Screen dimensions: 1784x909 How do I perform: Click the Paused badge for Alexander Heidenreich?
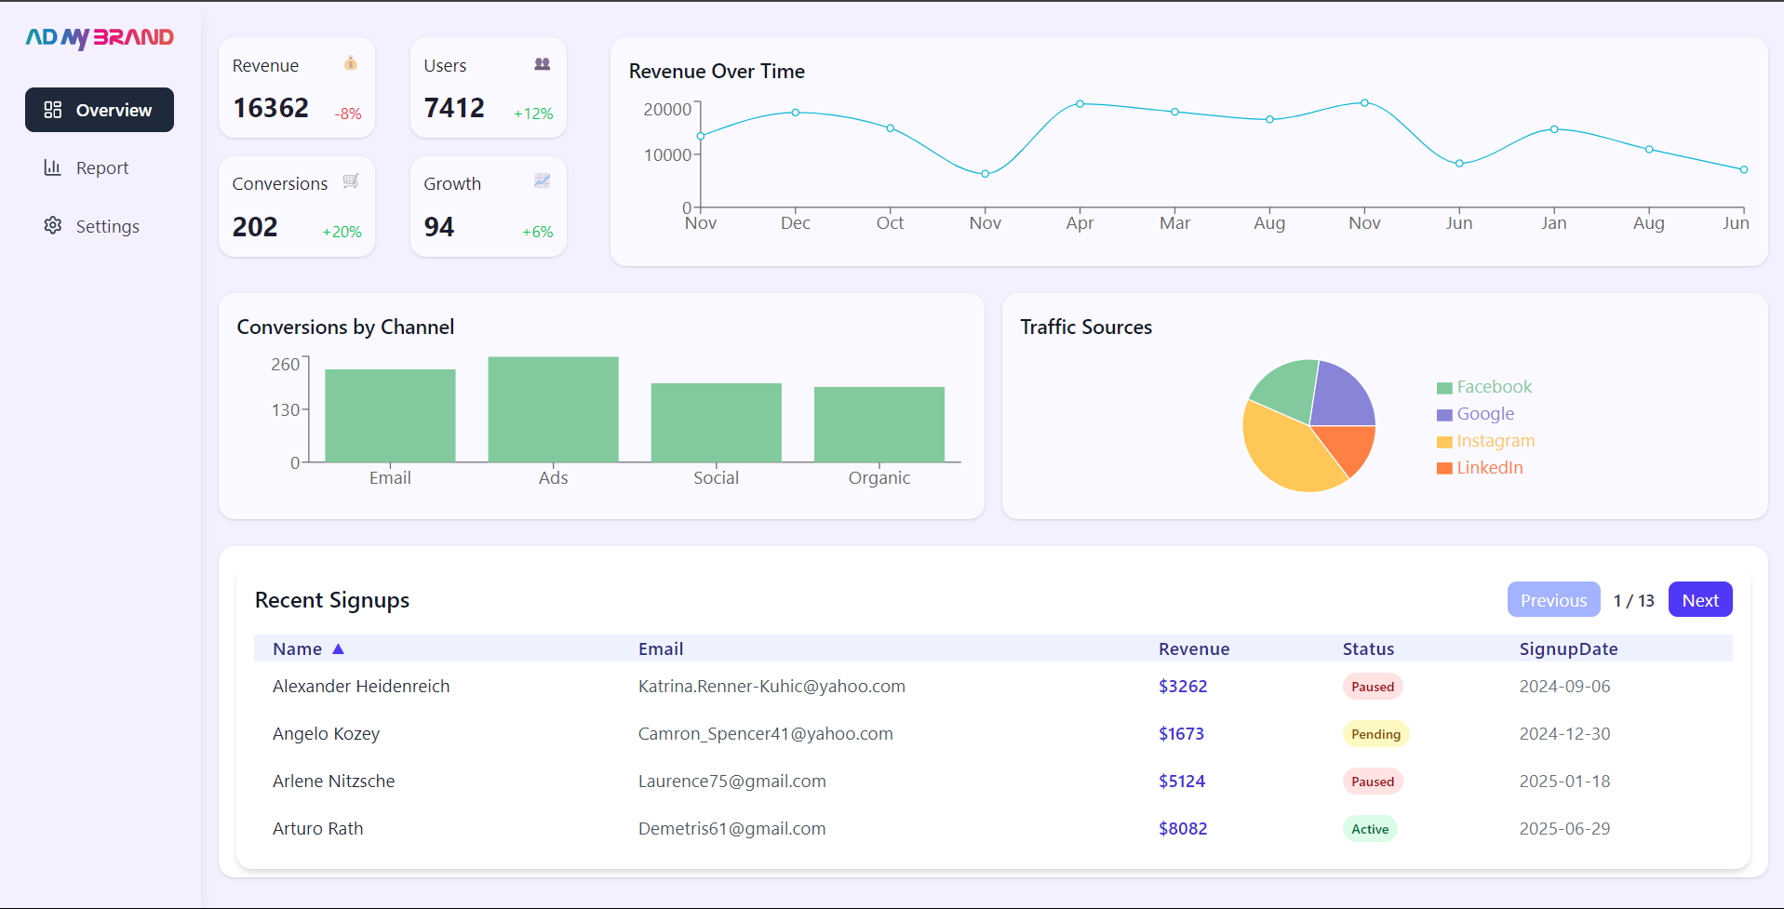tap(1373, 687)
